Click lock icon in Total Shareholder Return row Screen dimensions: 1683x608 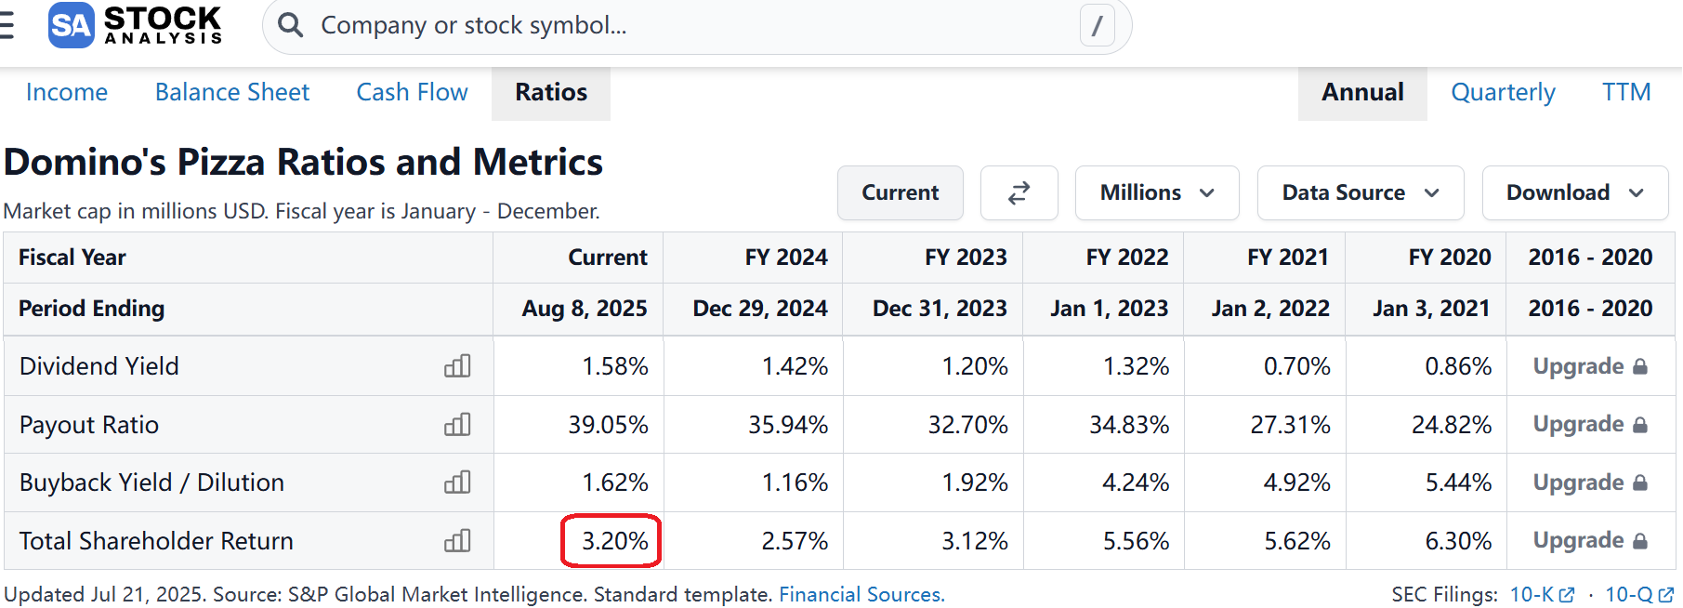(1640, 541)
